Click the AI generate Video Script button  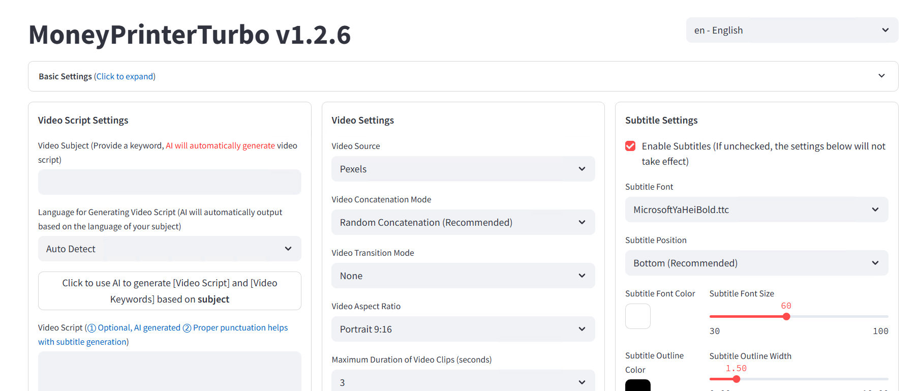169,291
